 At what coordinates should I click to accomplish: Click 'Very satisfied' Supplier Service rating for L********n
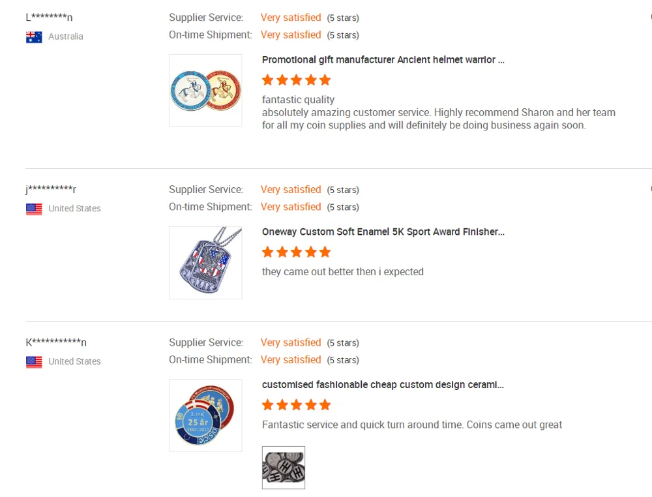click(291, 18)
